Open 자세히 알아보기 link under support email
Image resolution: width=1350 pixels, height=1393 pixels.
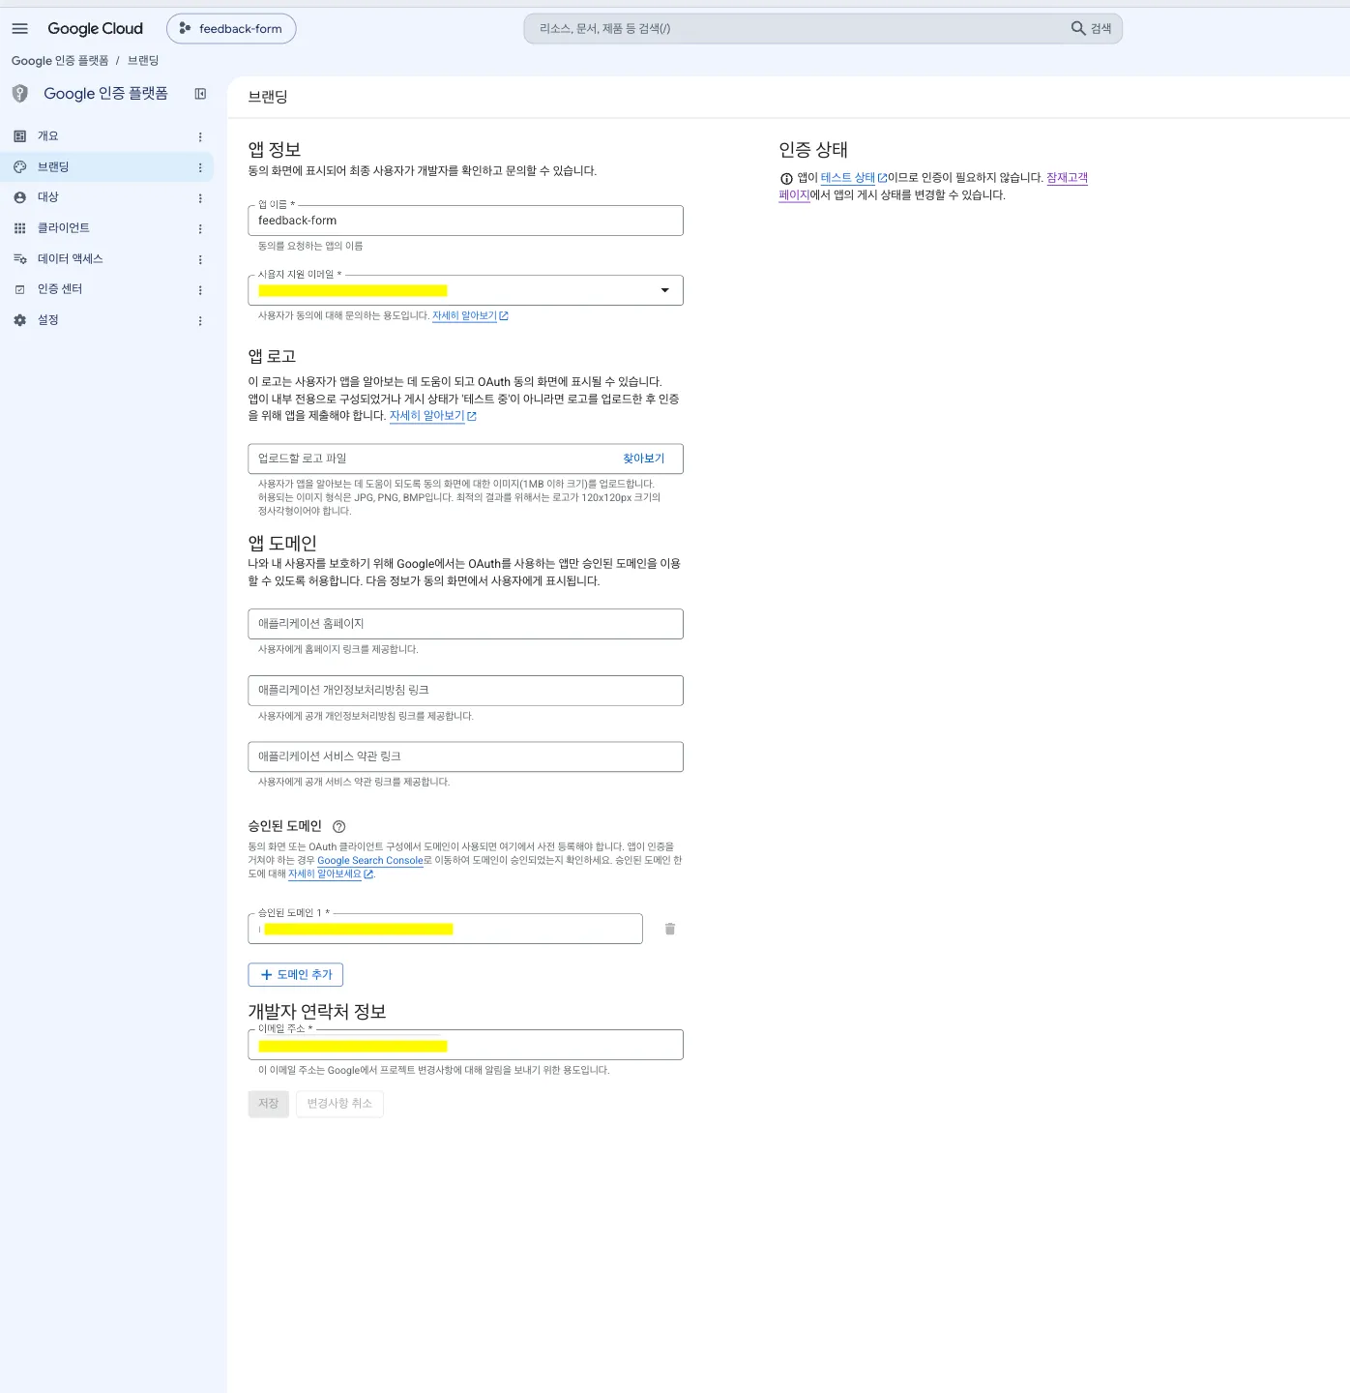pyautogui.click(x=470, y=316)
